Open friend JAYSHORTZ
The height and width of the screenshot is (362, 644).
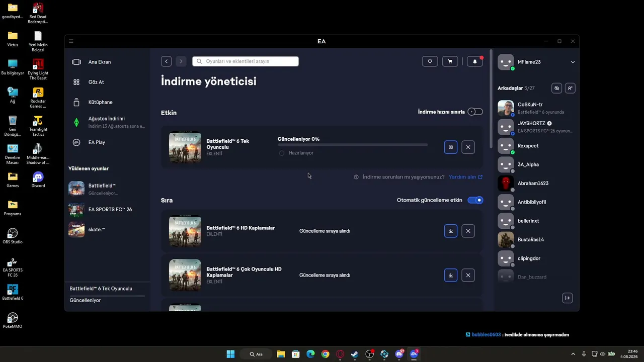coord(536,127)
